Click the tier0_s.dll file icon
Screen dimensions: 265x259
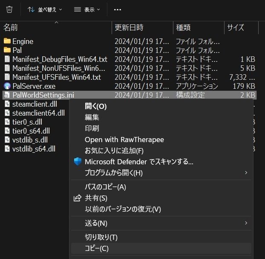(x=7, y=122)
